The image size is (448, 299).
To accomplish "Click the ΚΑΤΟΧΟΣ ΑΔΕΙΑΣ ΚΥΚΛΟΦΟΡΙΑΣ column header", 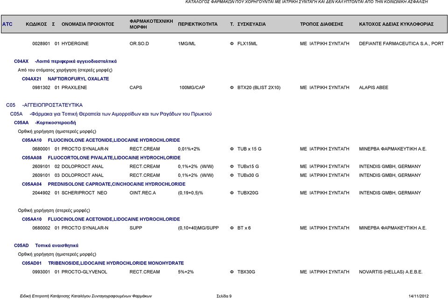I will click(x=396, y=24).
